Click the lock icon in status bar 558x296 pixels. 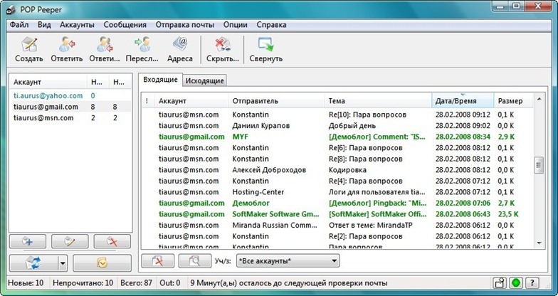pos(500,283)
